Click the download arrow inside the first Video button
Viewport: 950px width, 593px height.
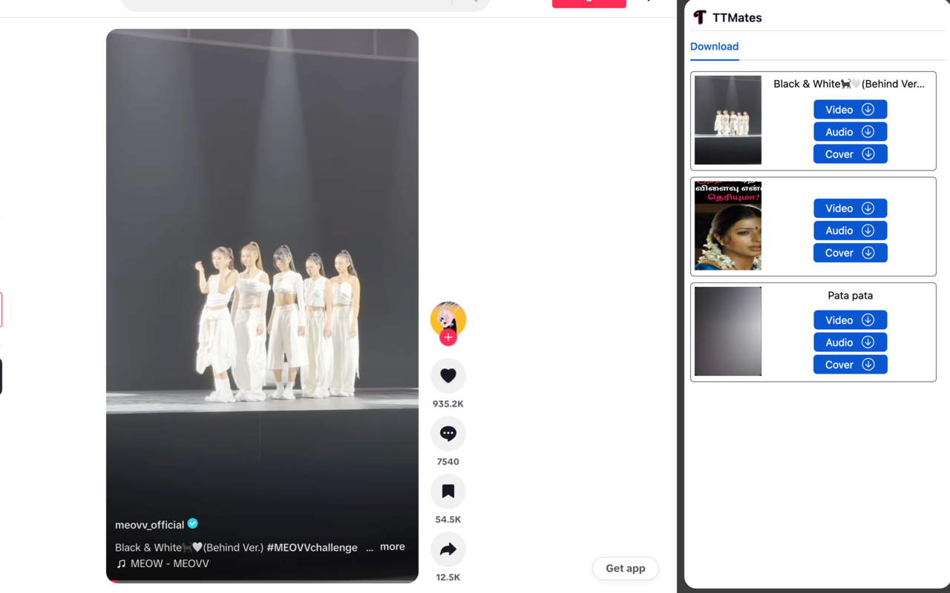tap(868, 109)
